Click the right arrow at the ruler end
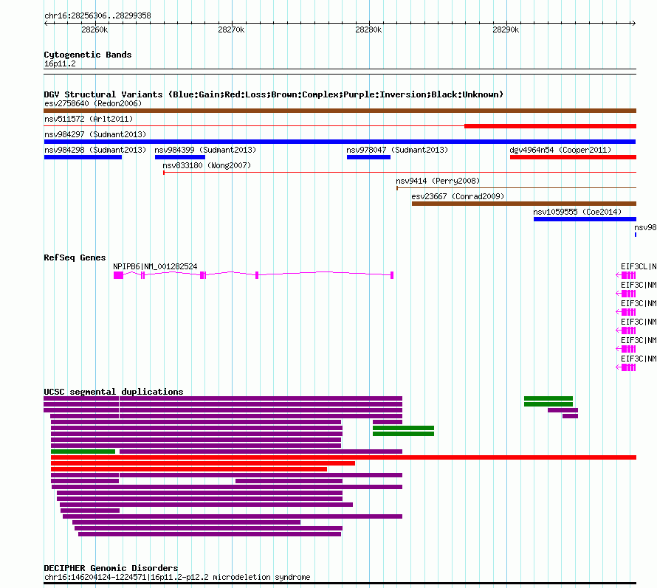The width and height of the screenshot is (657, 588). pyautogui.click(x=633, y=23)
